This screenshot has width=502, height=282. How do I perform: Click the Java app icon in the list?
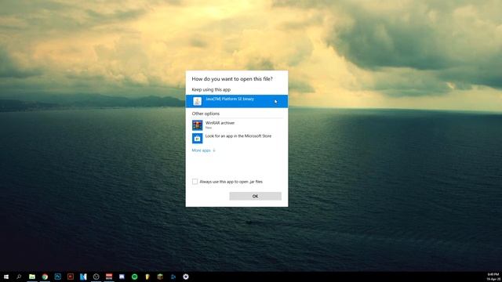click(x=197, y=101)
